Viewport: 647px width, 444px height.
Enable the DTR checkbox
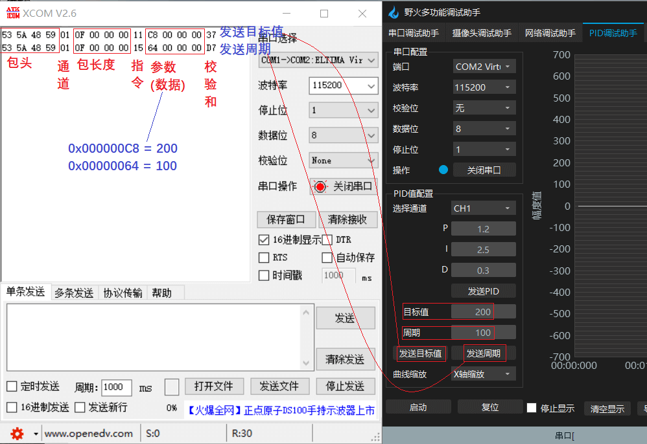pyautogui.click(x=327, y=239)
